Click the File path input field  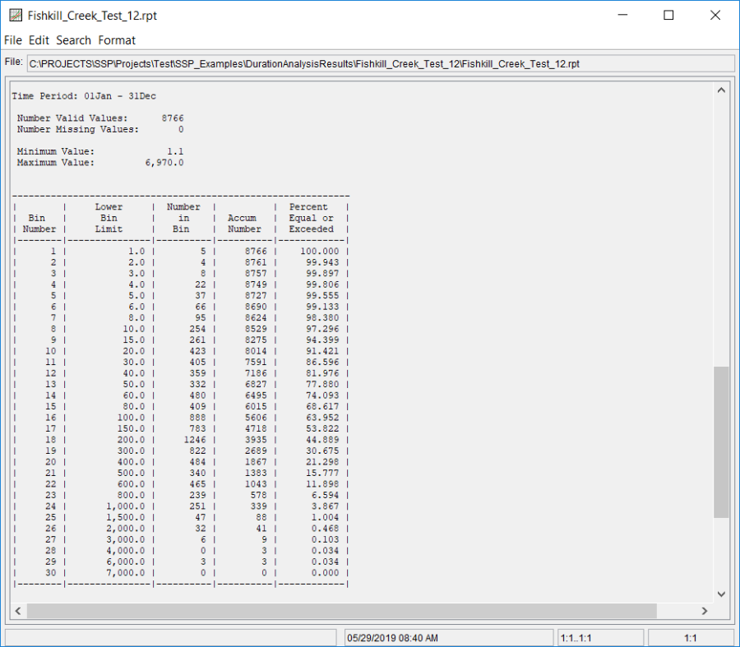tap(381, 64)
